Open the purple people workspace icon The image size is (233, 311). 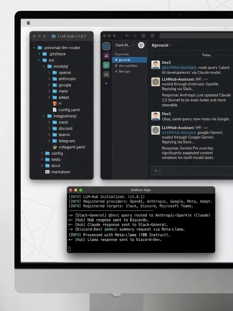tap(106, 56)
